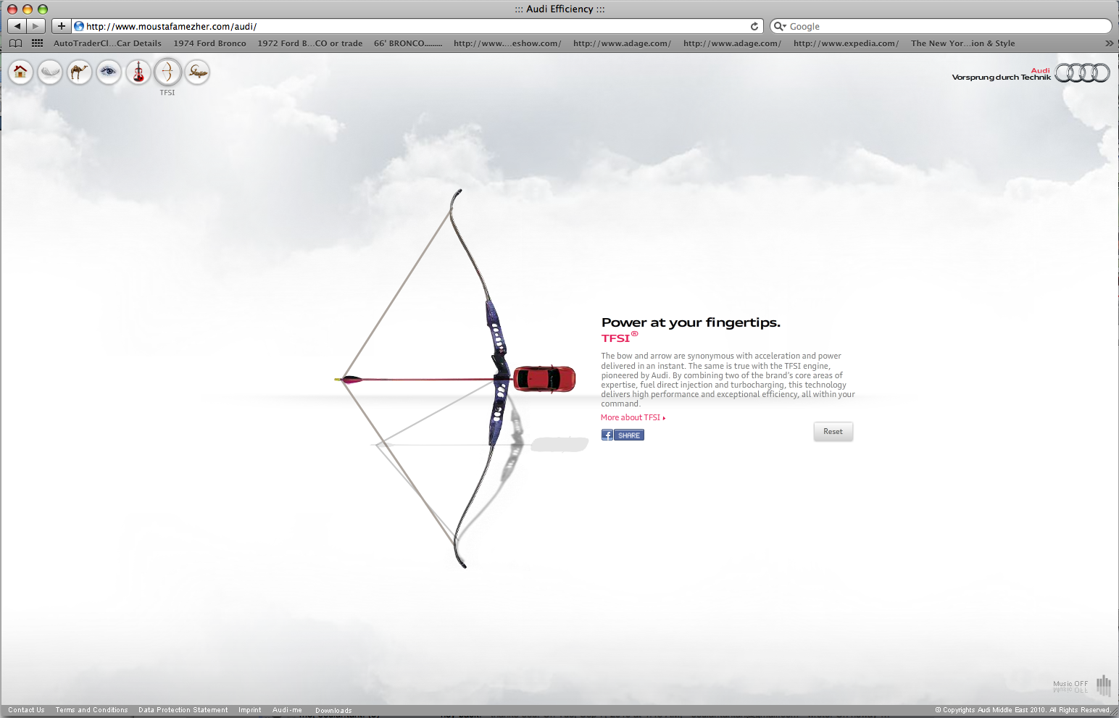Click the TFSI heading in pink

tap(620, 338)
